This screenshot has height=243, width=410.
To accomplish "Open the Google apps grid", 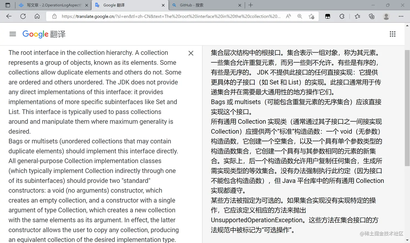I will click(x=392, y=34).
